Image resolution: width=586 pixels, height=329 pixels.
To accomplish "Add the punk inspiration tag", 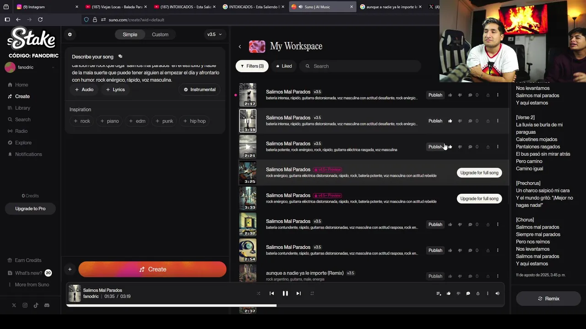I will 164,121.
